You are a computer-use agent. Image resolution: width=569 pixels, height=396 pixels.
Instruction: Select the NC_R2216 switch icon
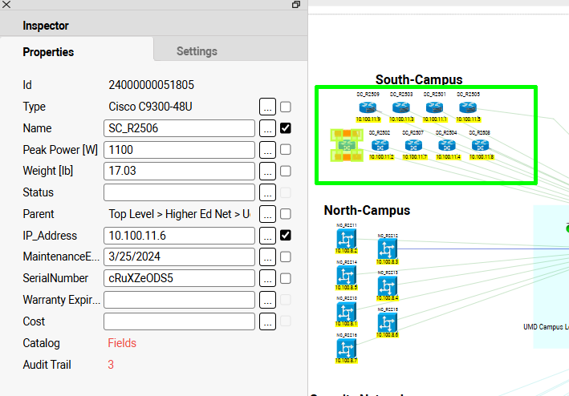[346, 349]
